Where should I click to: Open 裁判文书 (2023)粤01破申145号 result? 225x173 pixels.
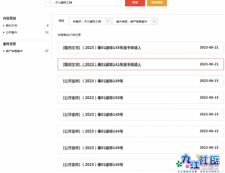[102, 48]
